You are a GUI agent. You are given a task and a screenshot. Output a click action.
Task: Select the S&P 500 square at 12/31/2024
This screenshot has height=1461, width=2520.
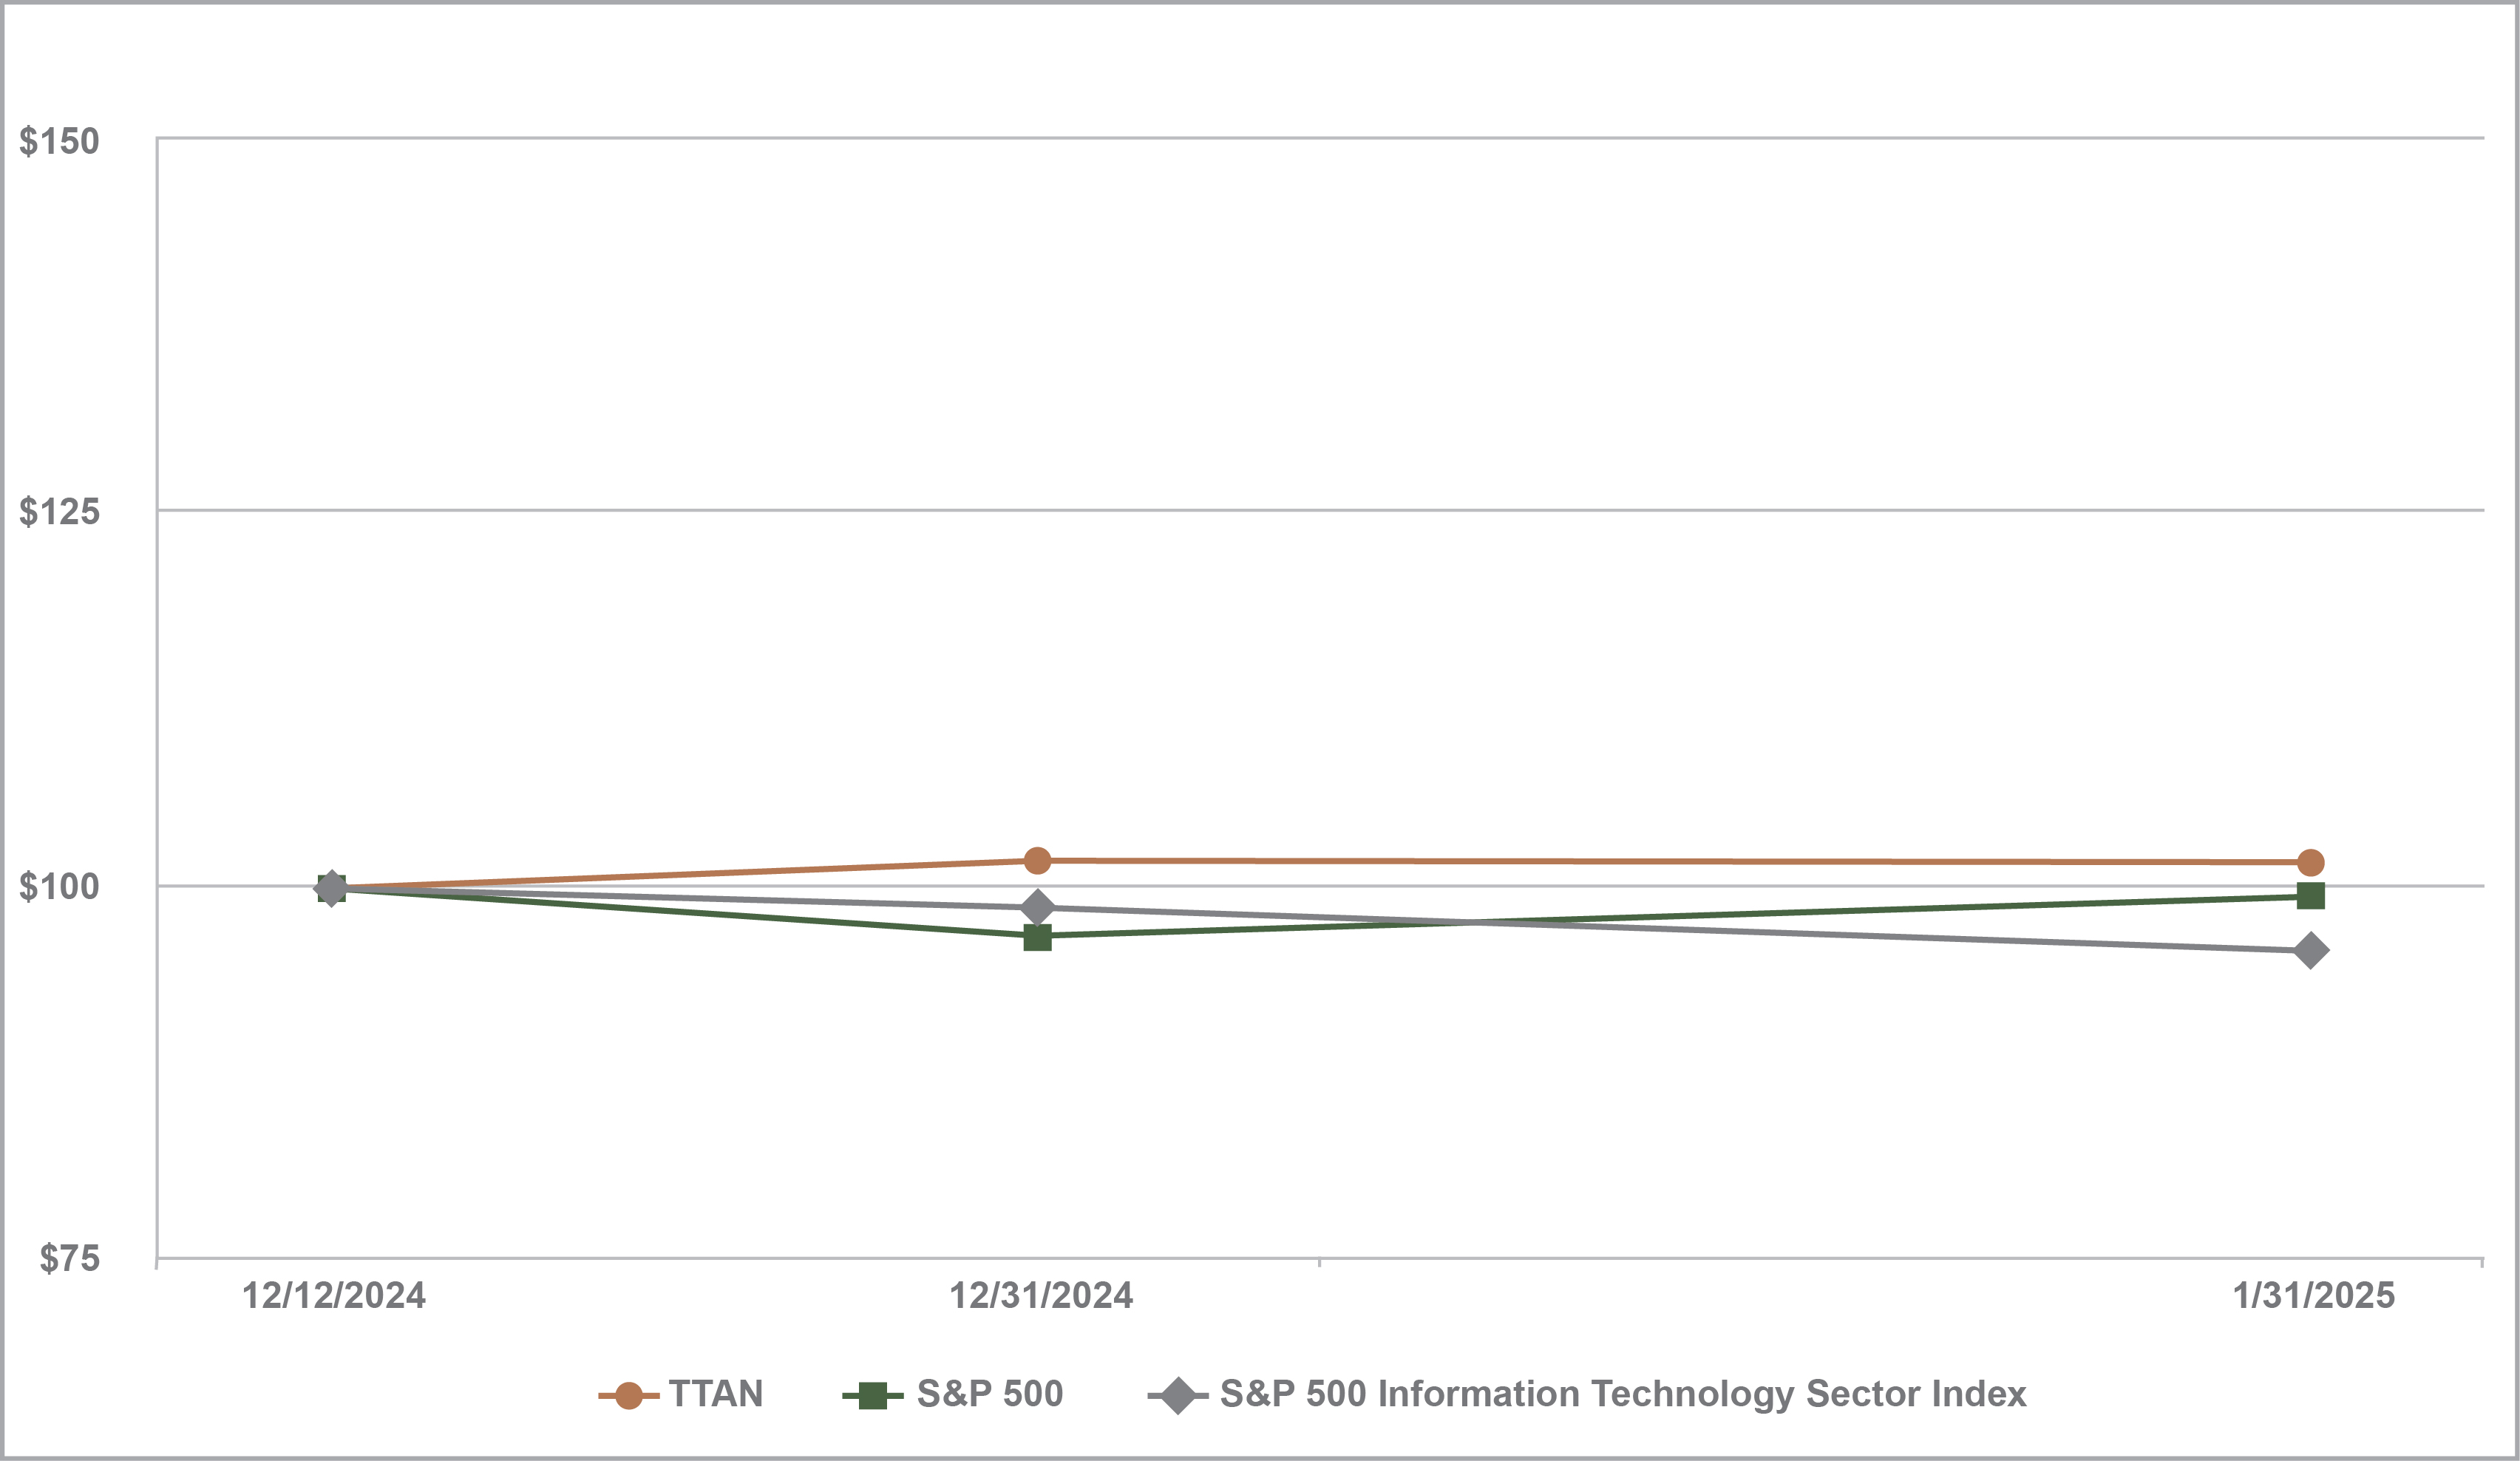click(x=1037, y=937)
